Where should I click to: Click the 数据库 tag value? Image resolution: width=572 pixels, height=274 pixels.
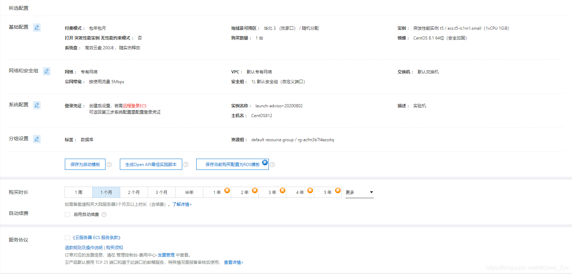(x=87, y=140)
